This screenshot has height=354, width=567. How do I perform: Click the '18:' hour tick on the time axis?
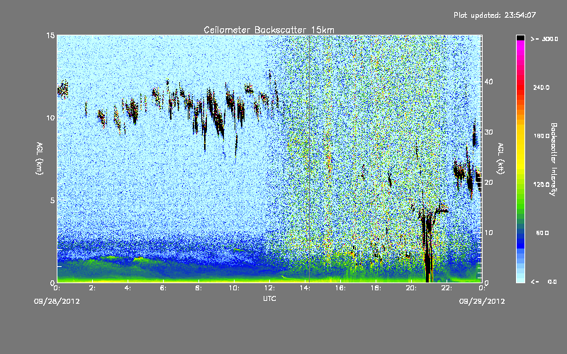[376, 288]
